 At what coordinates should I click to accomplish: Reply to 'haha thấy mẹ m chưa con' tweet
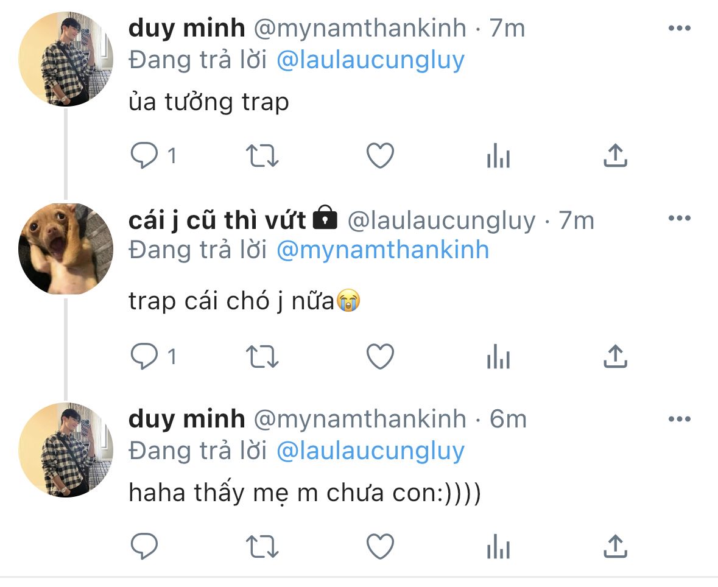[144, 546]
